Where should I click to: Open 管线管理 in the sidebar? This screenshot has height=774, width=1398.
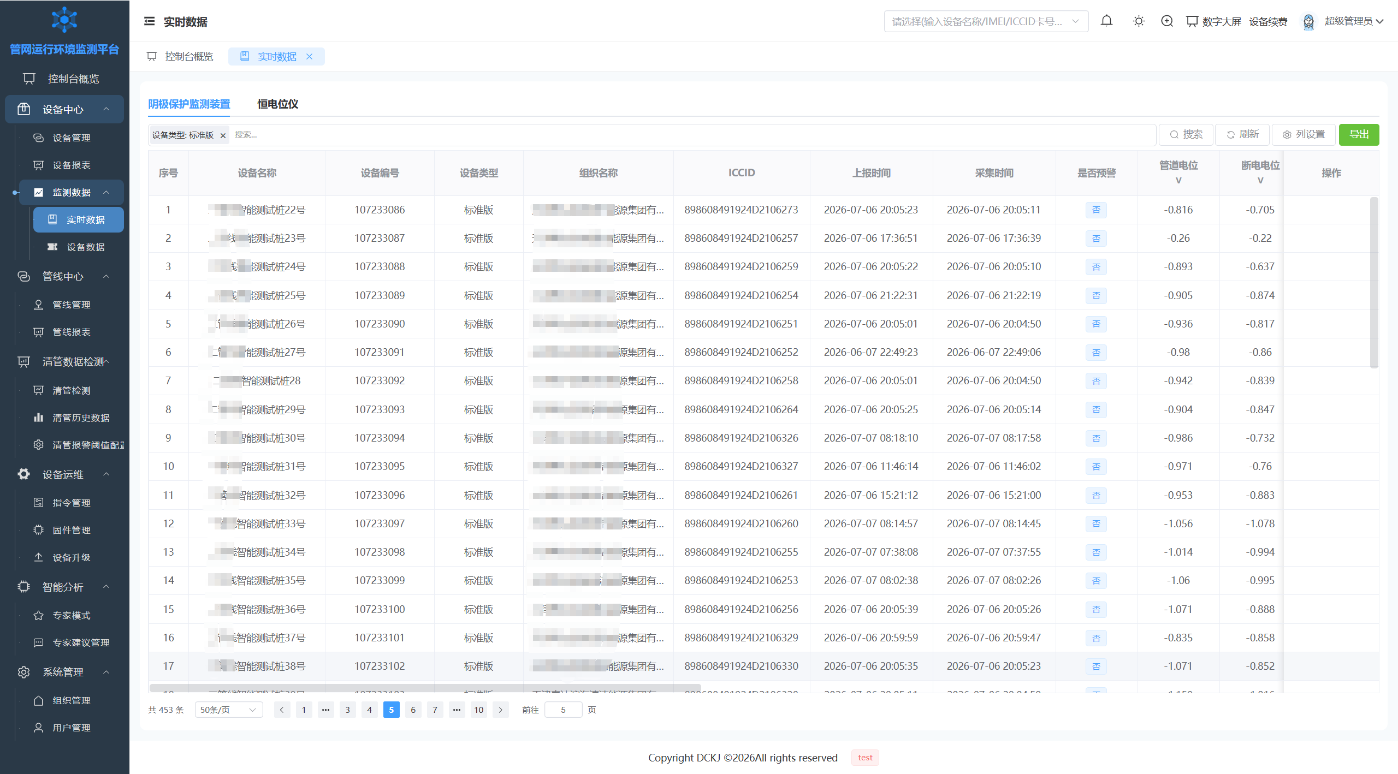pyautogui.click(x=71, y=305)
